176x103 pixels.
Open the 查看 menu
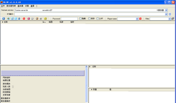click(x=32, y=6)
